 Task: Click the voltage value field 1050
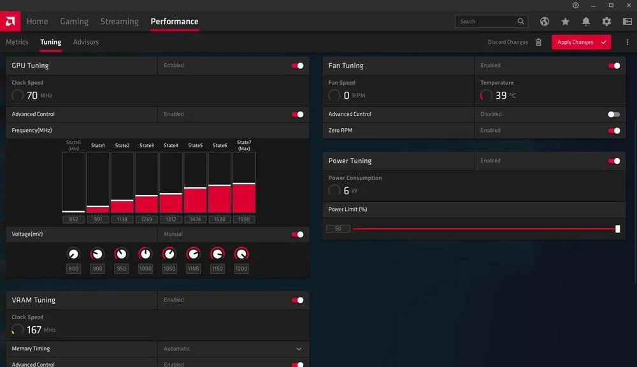[x=169, y=269]
